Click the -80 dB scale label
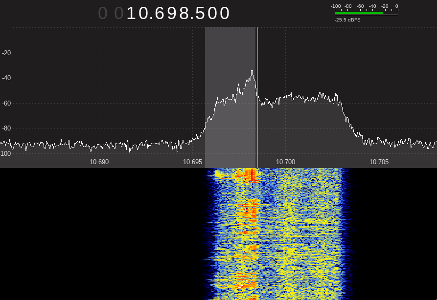 coord(6,129)
